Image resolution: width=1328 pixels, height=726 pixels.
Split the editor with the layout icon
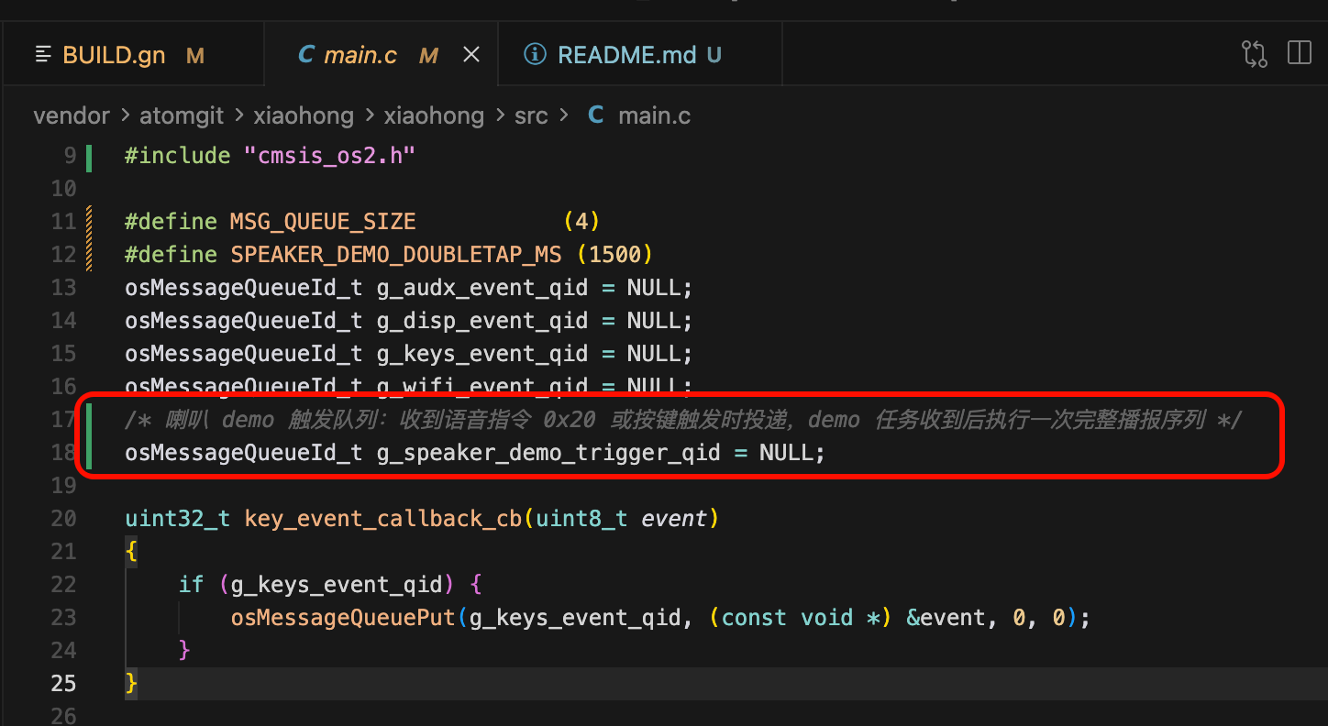1300,53
